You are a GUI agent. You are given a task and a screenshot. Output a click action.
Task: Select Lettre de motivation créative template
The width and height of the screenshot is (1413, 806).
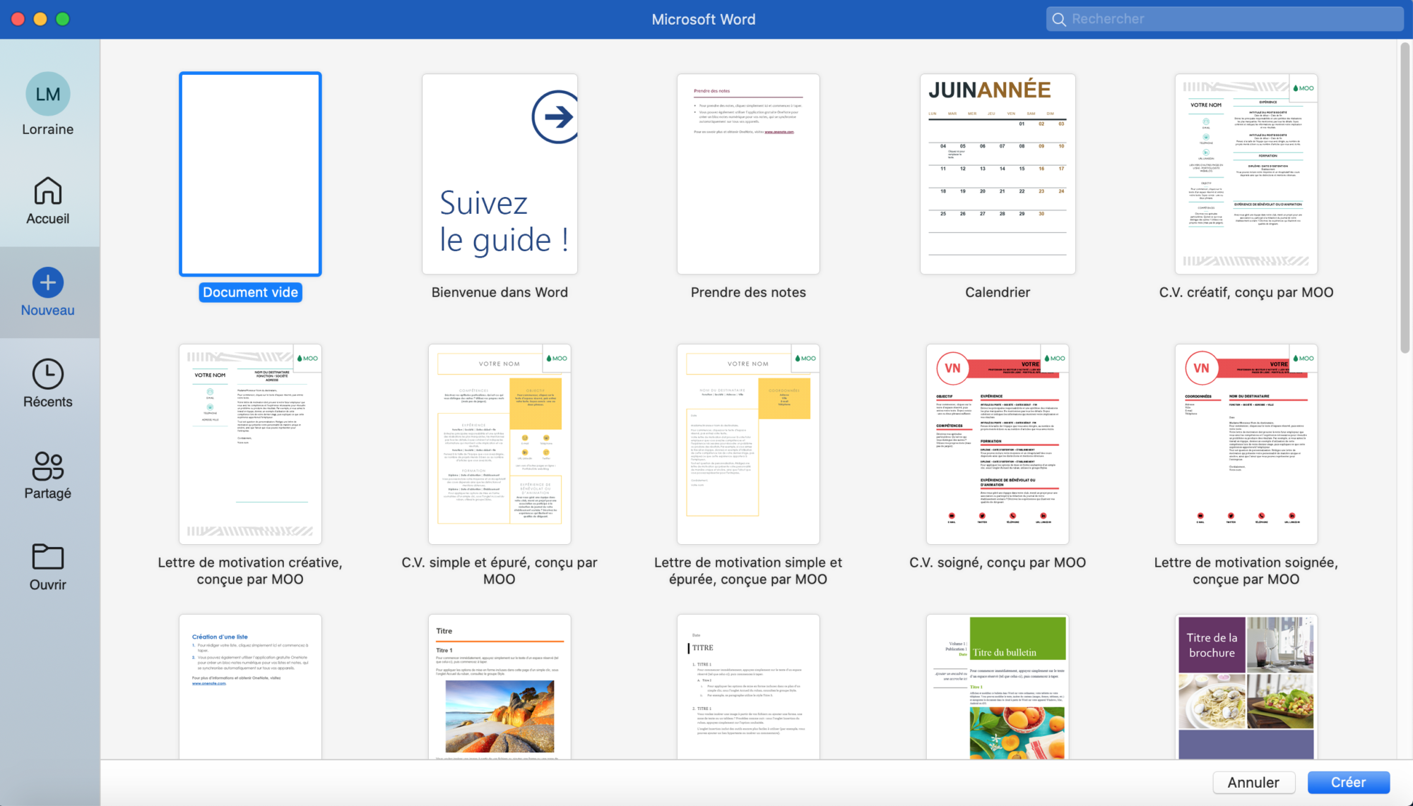(250, 444)
